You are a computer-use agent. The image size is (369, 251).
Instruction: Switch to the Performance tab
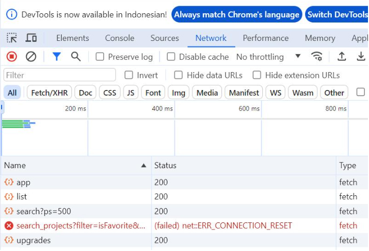click(266, 38)
